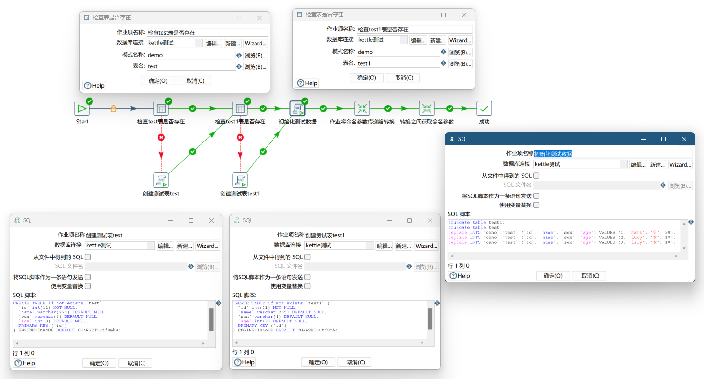Select the 检查test表是否存在 node icon

161,109
